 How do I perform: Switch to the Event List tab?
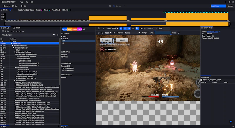point(5,28)
